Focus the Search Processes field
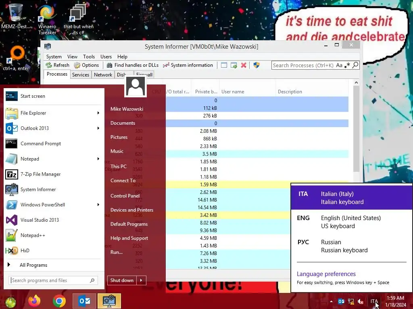The image size is (413, 309). click(303, 65)
